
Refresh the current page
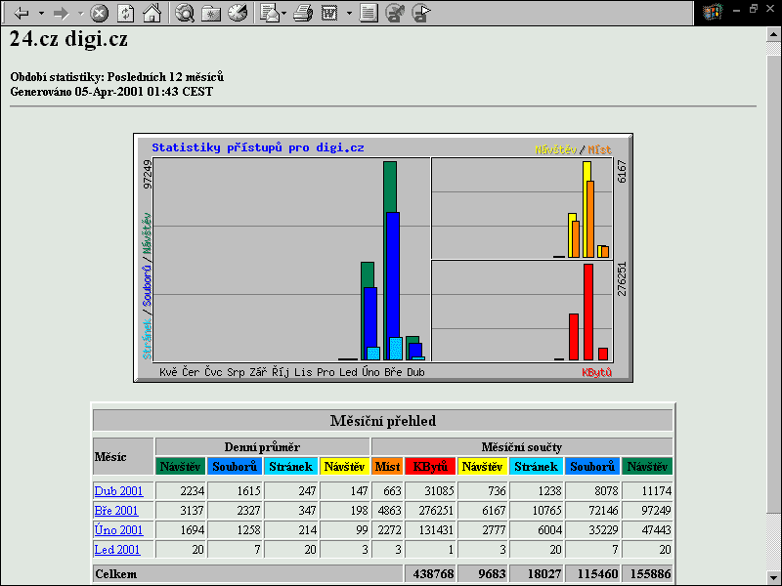[x=126, y=13]
